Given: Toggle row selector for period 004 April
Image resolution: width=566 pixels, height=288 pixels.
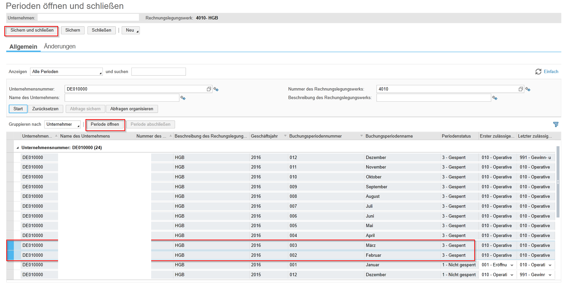Looking at the screenshot, I should coord(10,235).
